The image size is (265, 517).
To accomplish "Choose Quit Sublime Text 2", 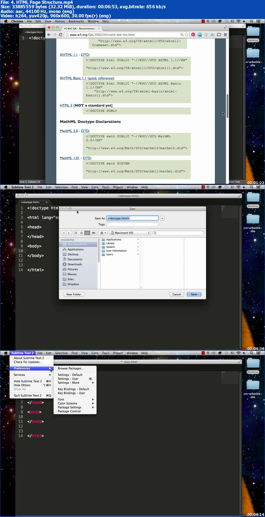I will (32, 396).
